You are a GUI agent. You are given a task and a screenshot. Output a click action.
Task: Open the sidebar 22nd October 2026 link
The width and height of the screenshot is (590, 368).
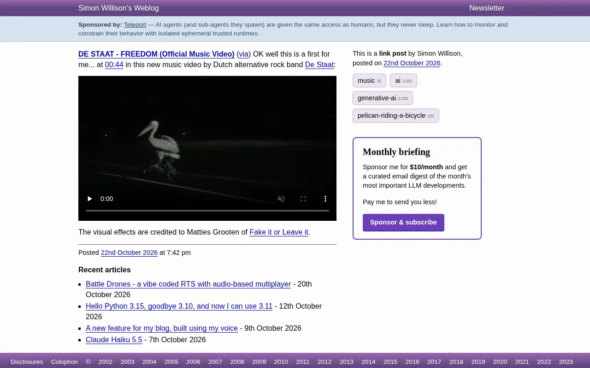click(412, 63)
